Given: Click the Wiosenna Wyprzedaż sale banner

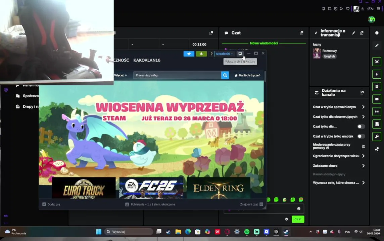Looking at the screenshot, I should tap(151, 129).
